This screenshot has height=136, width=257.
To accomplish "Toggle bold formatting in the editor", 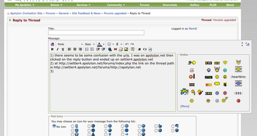I will click(52, 49).
